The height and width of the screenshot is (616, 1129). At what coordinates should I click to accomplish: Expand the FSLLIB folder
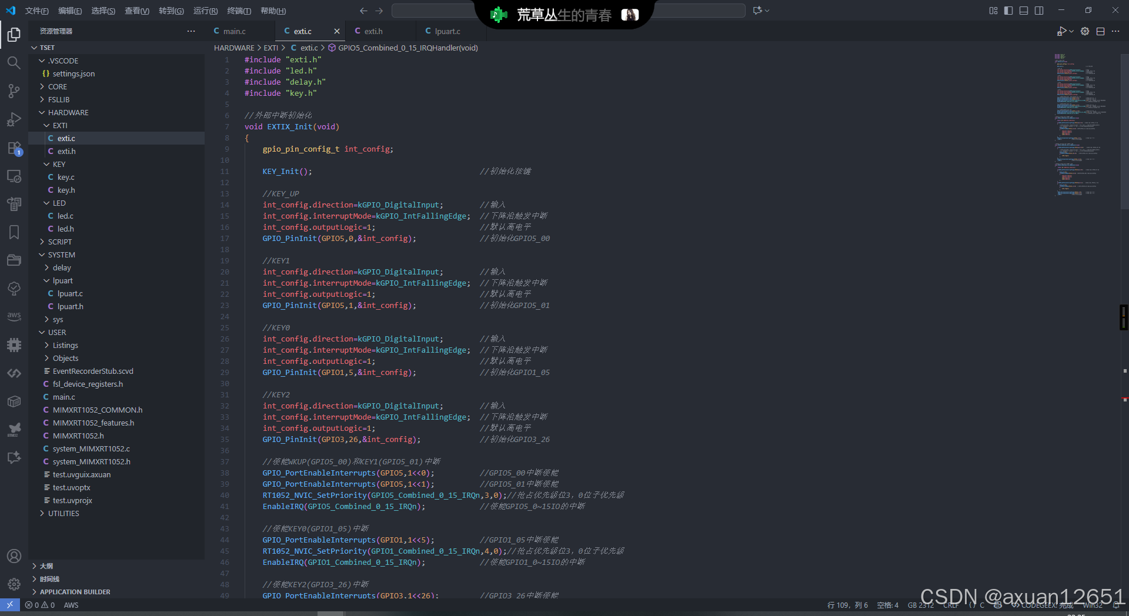[116, 99]
